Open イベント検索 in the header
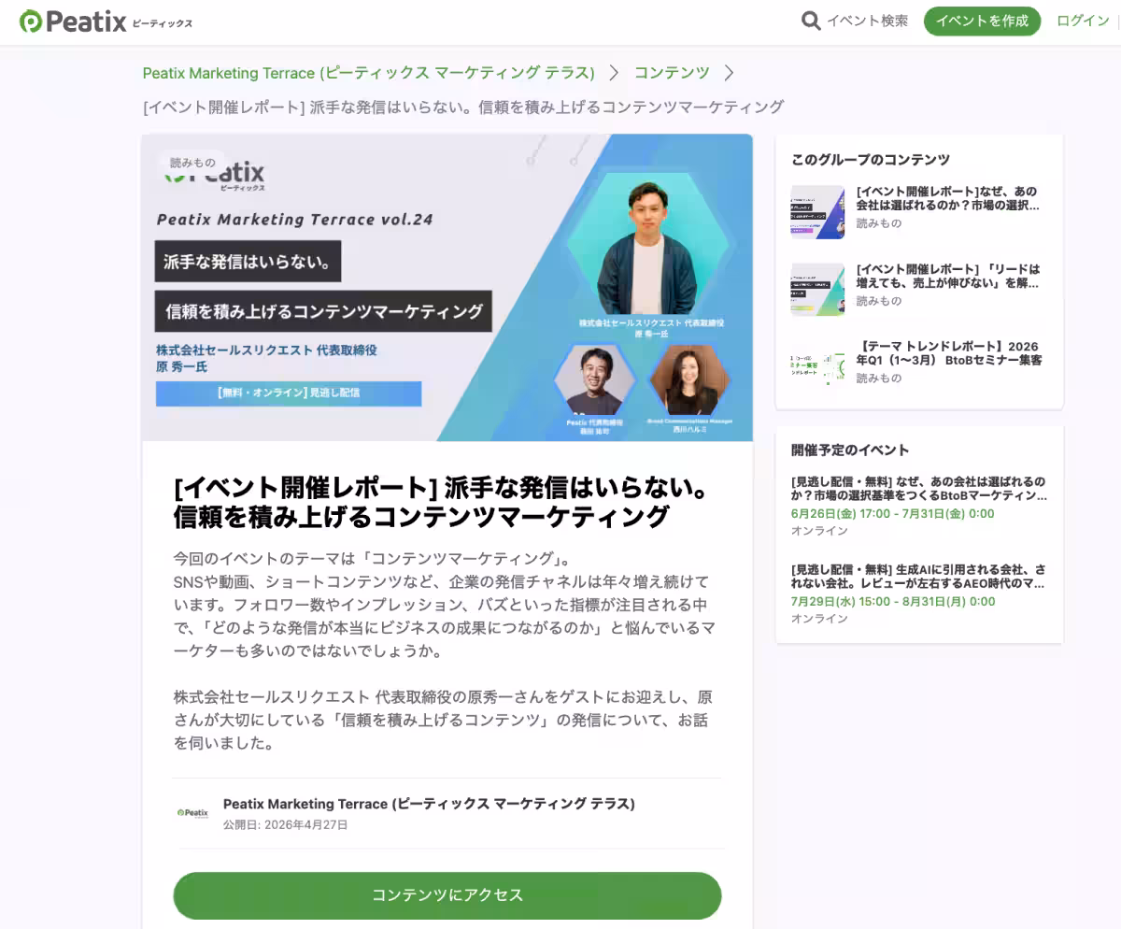This screenshot has width=1121, height=929. click(867, 21)
